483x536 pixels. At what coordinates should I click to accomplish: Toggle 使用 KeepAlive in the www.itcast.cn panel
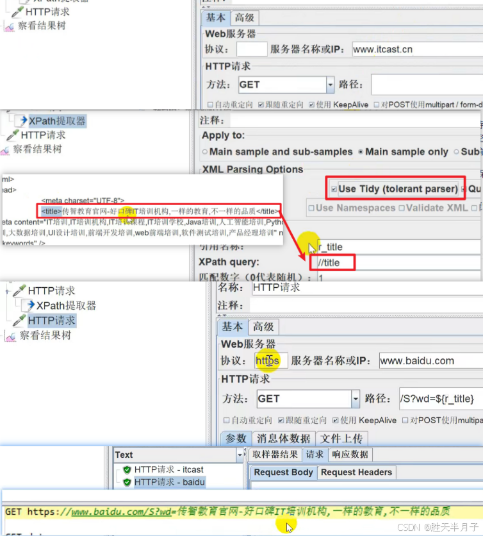[311, 105]
